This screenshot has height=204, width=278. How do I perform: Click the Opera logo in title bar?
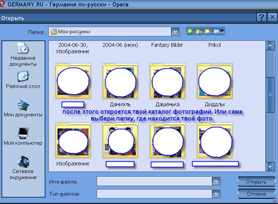[x=3, y=4]
